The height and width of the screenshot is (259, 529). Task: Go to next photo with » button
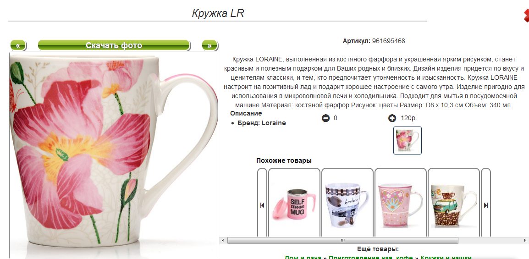point(209,45)
